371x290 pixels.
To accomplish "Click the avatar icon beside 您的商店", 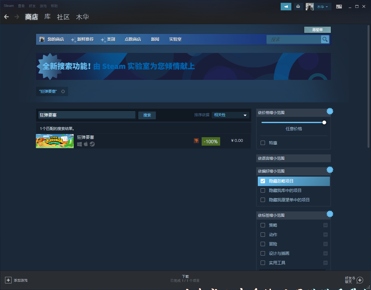I will [42, 39].
